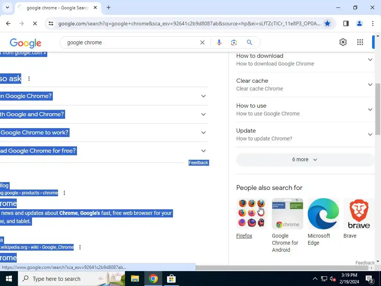The image size is (381, 286).
Task: Open the Brave thumbnail
Action: tap(359, 214)
